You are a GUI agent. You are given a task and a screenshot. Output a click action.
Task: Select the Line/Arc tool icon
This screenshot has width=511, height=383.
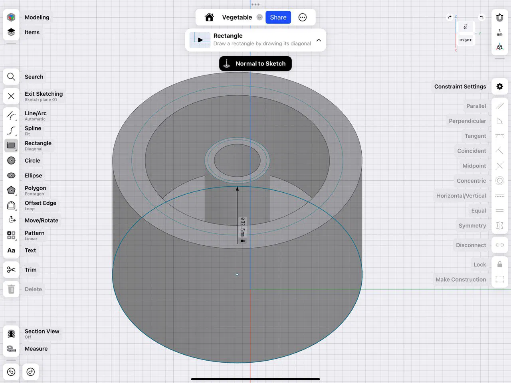point(11,116)
